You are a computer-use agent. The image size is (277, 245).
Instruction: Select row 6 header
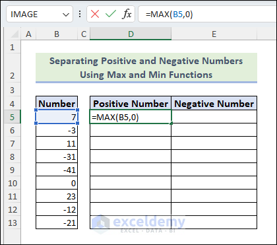coord(13,130)
